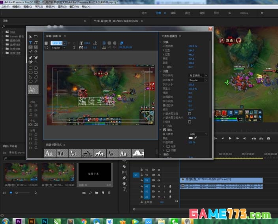
Task: Open Illustrator from the taskbar
Action: (x=32, y=221)
